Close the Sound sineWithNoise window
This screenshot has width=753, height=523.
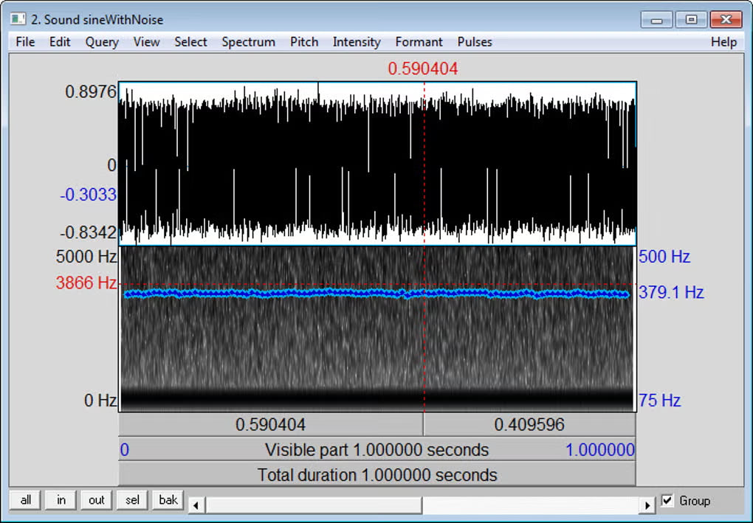point(726,20)
